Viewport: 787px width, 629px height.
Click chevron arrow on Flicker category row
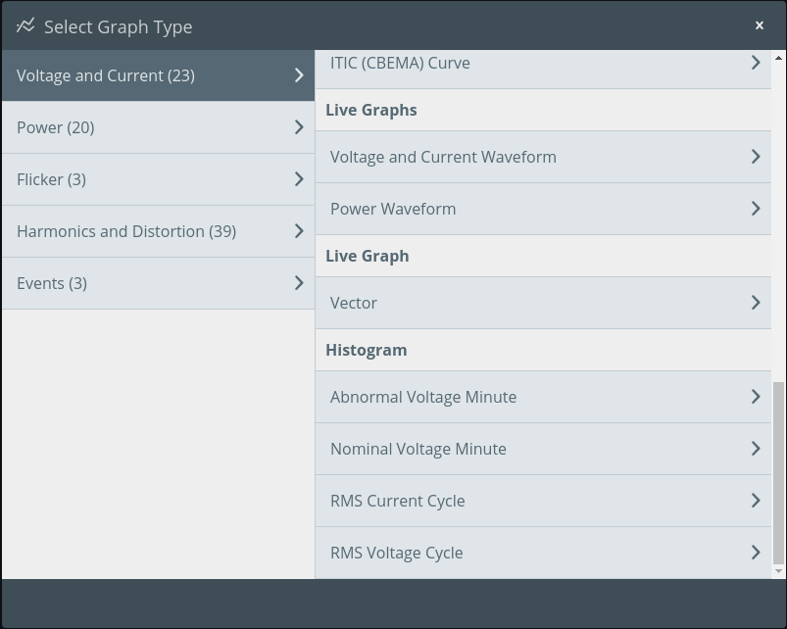tap(299, 179)
